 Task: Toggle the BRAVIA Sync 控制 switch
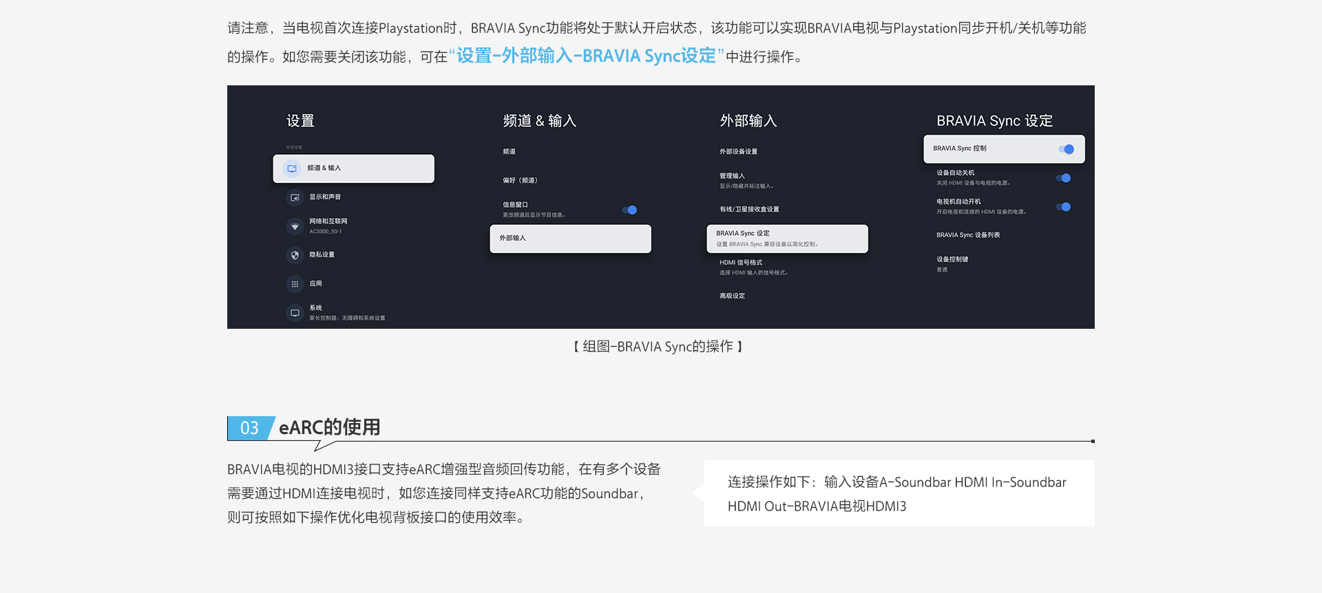1066,149
